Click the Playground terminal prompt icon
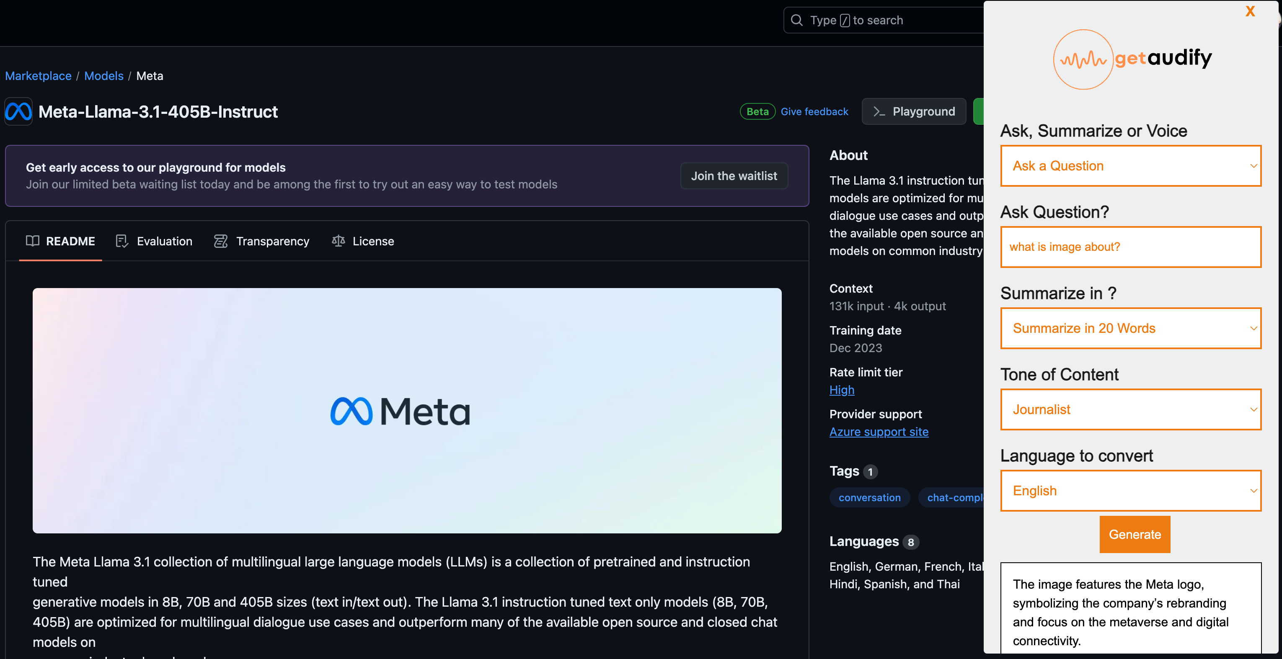Viewport: 1282px width, 659px height. (879, 111)
